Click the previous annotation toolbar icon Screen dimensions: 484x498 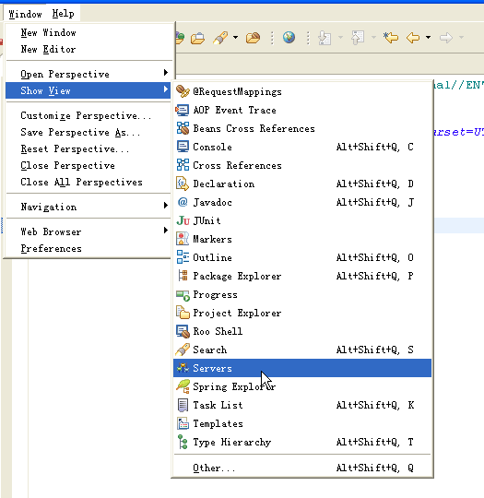point(358,38)
